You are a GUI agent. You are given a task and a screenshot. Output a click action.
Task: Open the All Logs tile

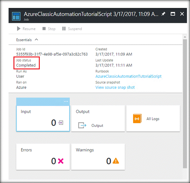[153, 118]
